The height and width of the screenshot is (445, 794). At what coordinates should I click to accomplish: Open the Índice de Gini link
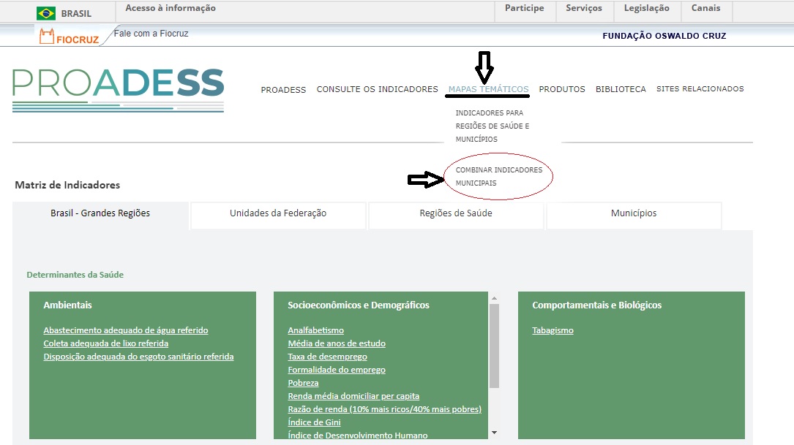315,422
